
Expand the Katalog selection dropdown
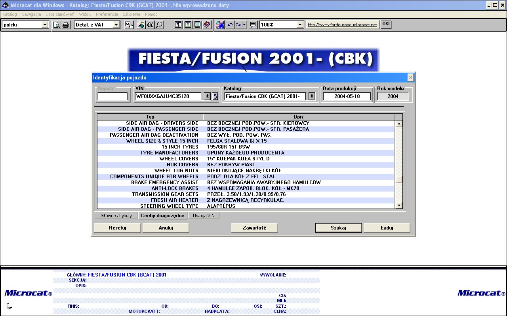[312, 96]
